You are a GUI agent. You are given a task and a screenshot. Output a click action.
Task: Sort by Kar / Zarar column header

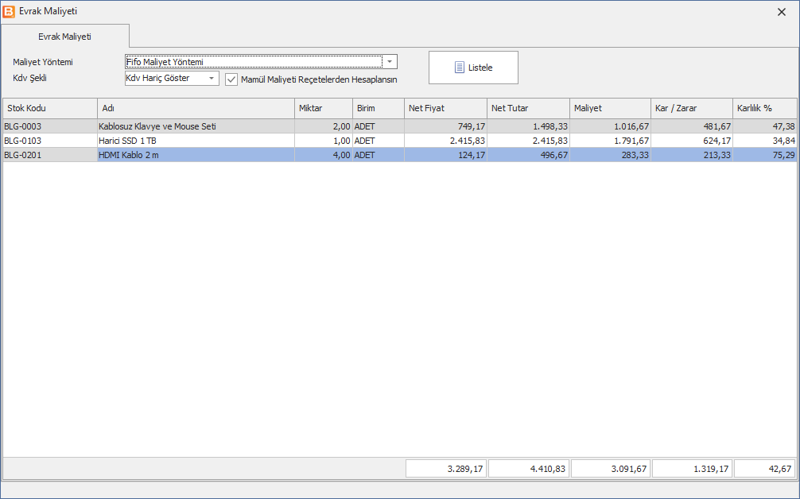(x=692, y=108)
